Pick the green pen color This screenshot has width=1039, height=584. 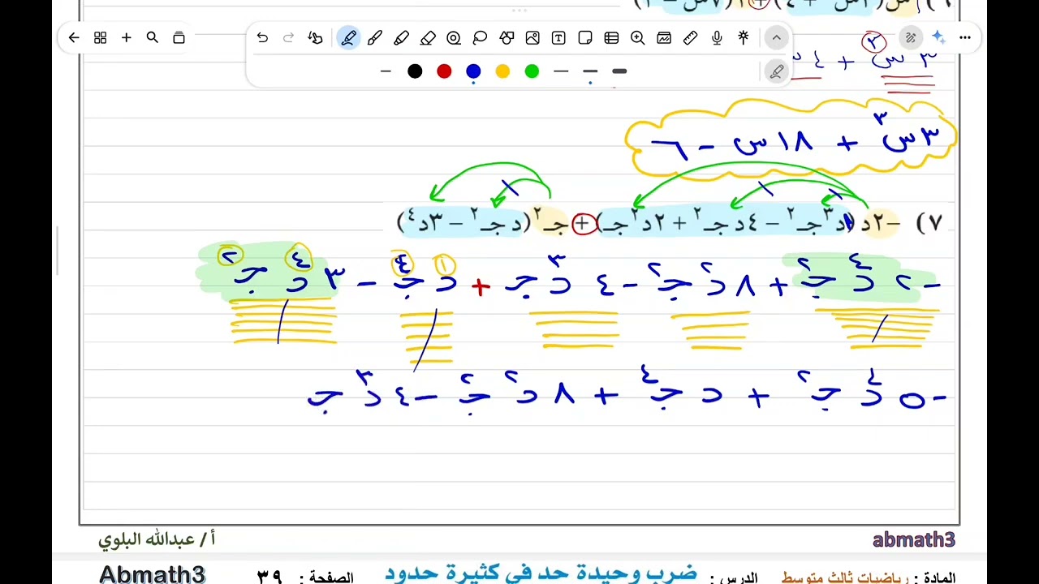(x=532, y=71)
